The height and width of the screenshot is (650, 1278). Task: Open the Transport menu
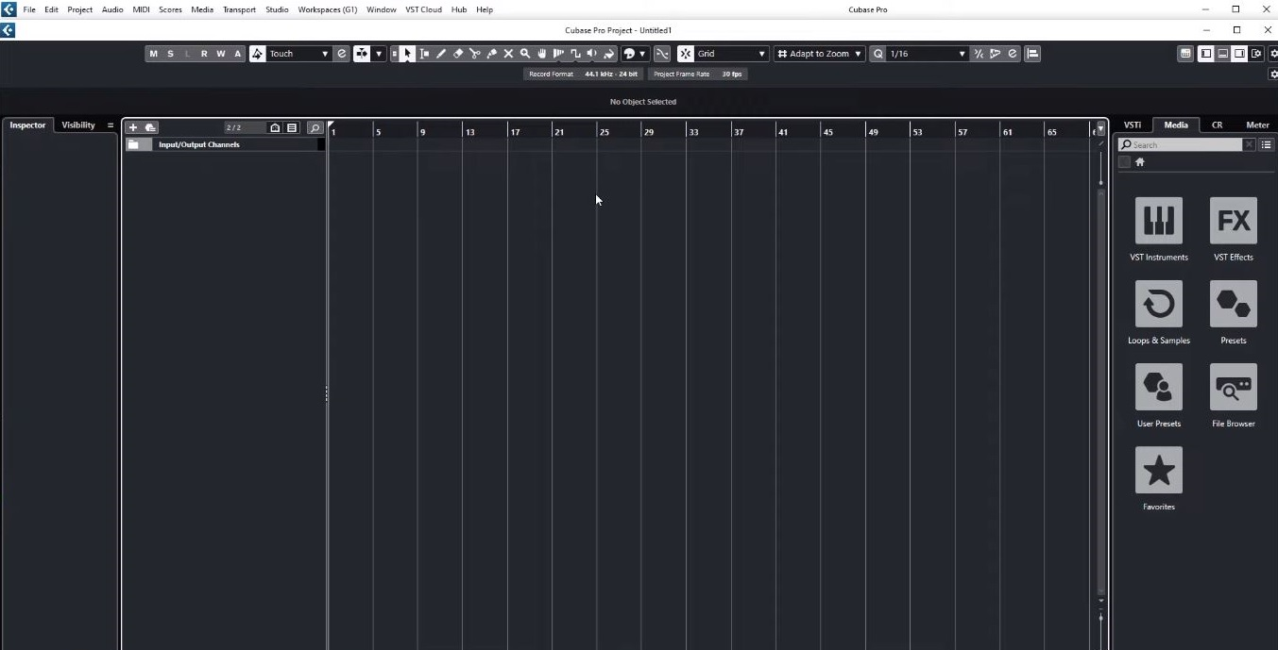tap(239, 9)
